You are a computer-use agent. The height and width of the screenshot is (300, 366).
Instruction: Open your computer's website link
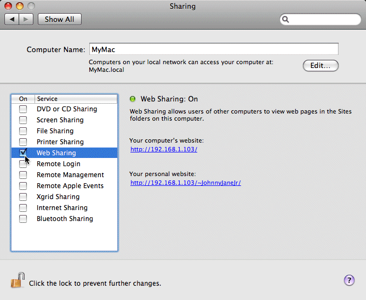pos(163,149)
